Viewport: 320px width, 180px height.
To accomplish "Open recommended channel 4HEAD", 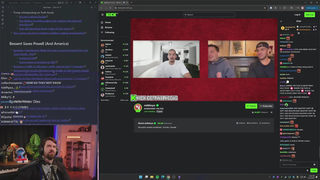I will pos(114,56).
